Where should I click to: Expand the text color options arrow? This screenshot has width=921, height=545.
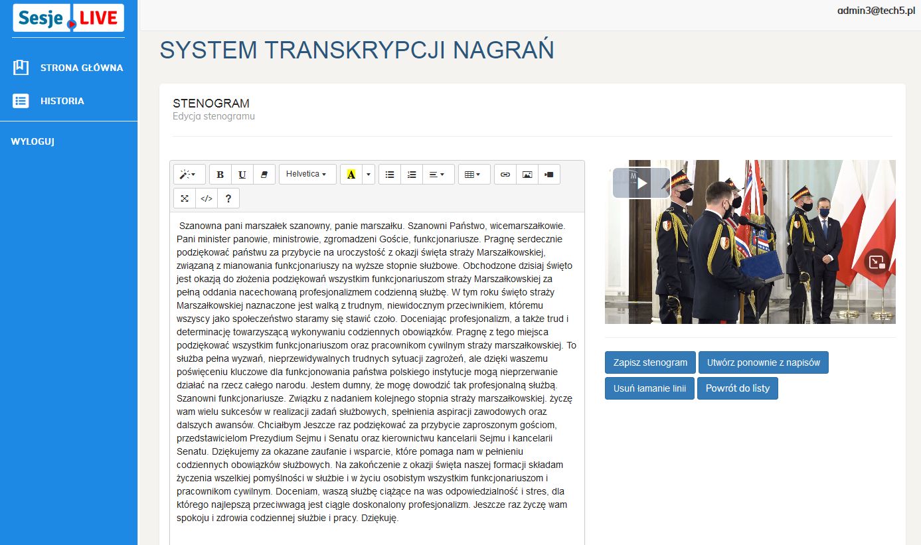[x=369, y=175]
